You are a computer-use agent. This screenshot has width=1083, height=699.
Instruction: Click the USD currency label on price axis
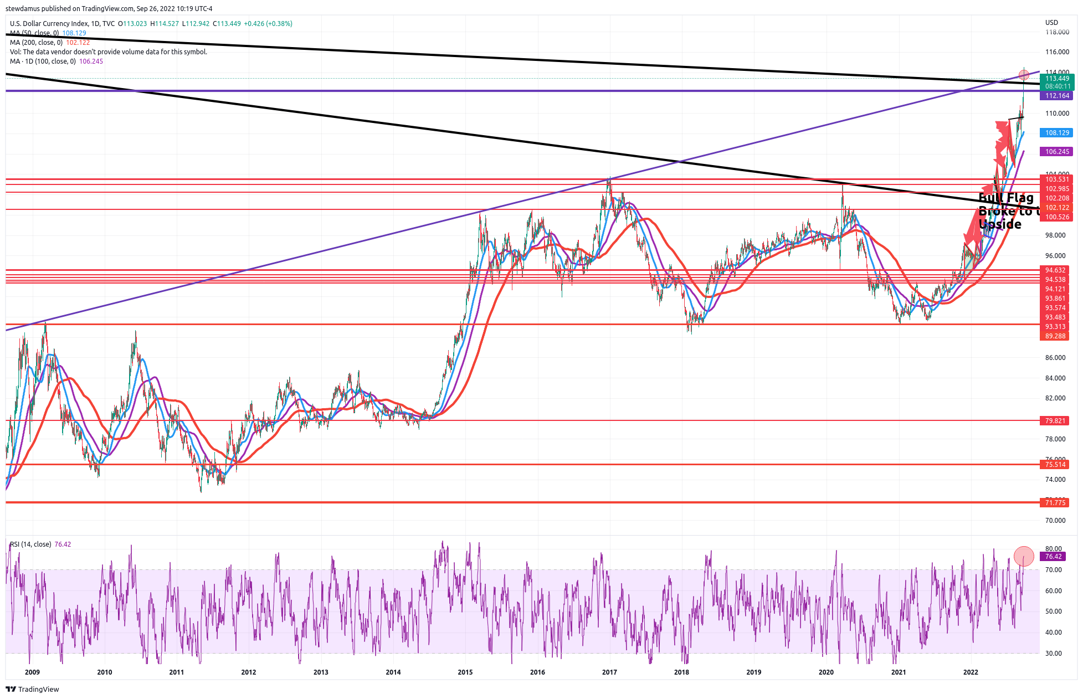(1051, 23)
